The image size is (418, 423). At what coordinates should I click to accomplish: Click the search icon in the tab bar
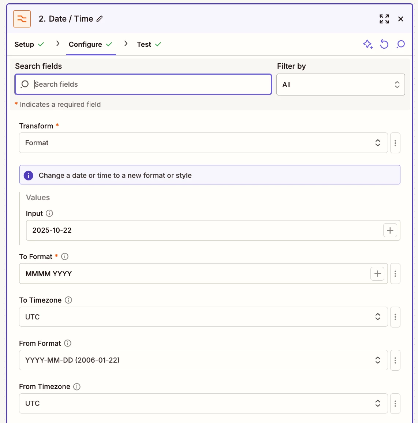(x=400, y=44)
